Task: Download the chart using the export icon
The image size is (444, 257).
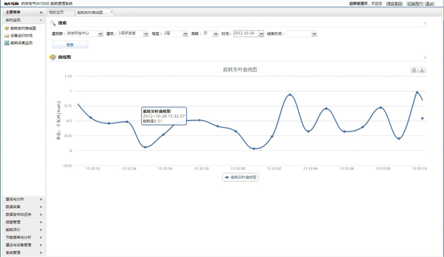Action: pos(422,70)
